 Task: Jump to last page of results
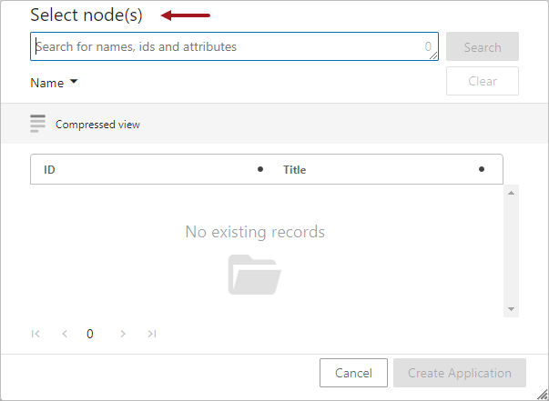[152, 334]
